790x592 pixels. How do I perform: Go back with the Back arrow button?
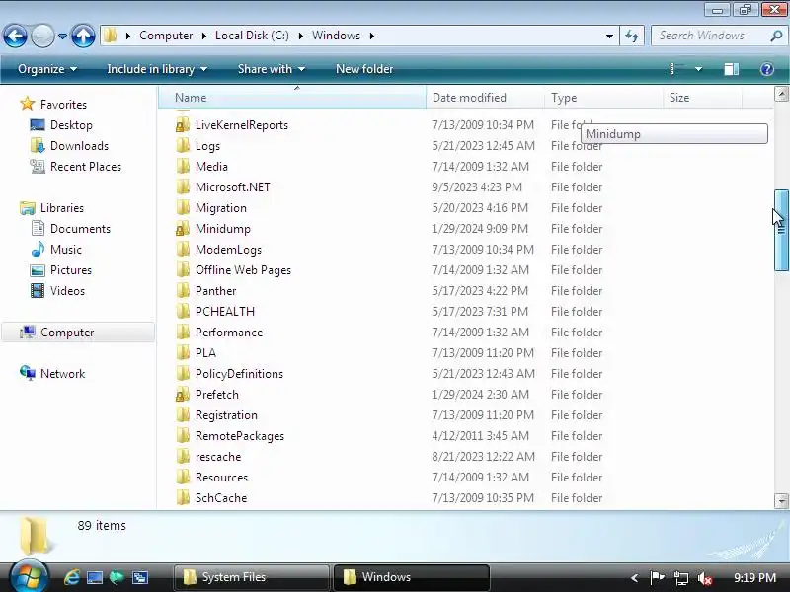[15, 36]
